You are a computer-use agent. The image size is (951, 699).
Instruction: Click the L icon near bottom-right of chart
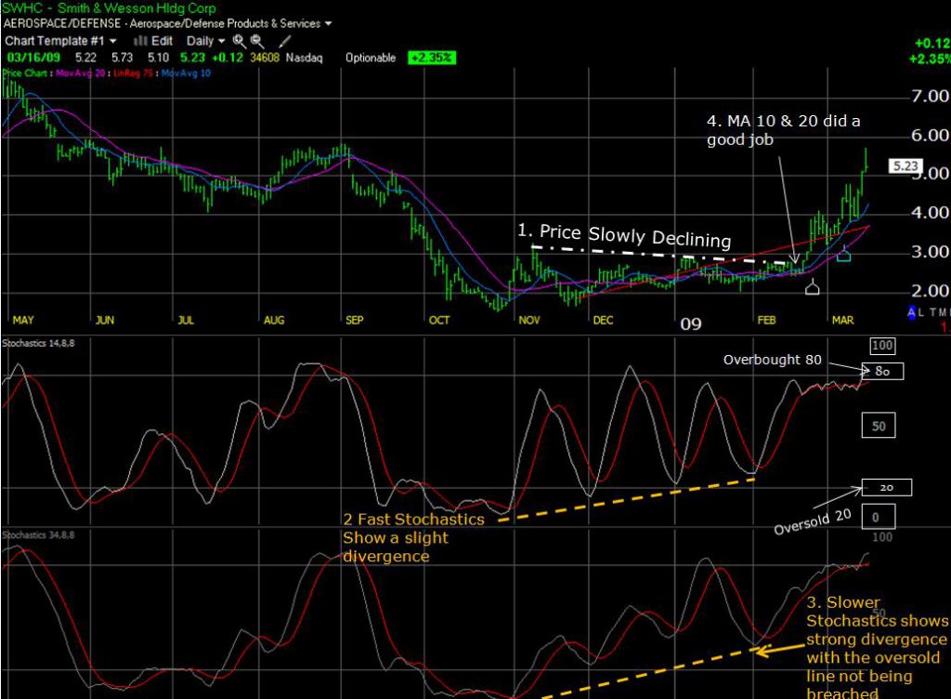(922, 313)
